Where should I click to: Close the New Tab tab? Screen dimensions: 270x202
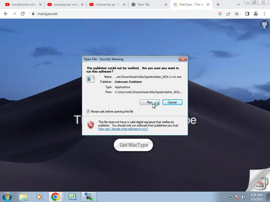(x=166, y=5)
